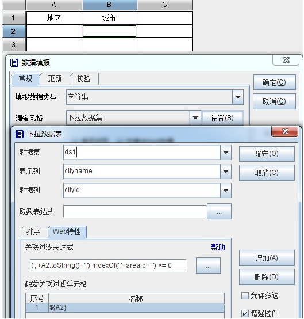Open the 帮助 link
The image size is (304, 319).
[x=218, y=247]
